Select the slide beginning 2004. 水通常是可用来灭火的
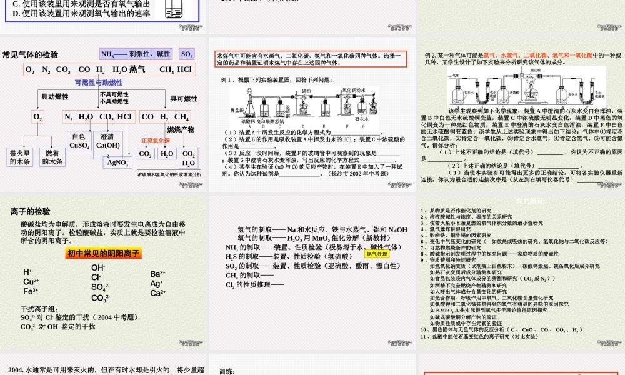This screenshot has width=625, height=375. click(x=103, y=364)
